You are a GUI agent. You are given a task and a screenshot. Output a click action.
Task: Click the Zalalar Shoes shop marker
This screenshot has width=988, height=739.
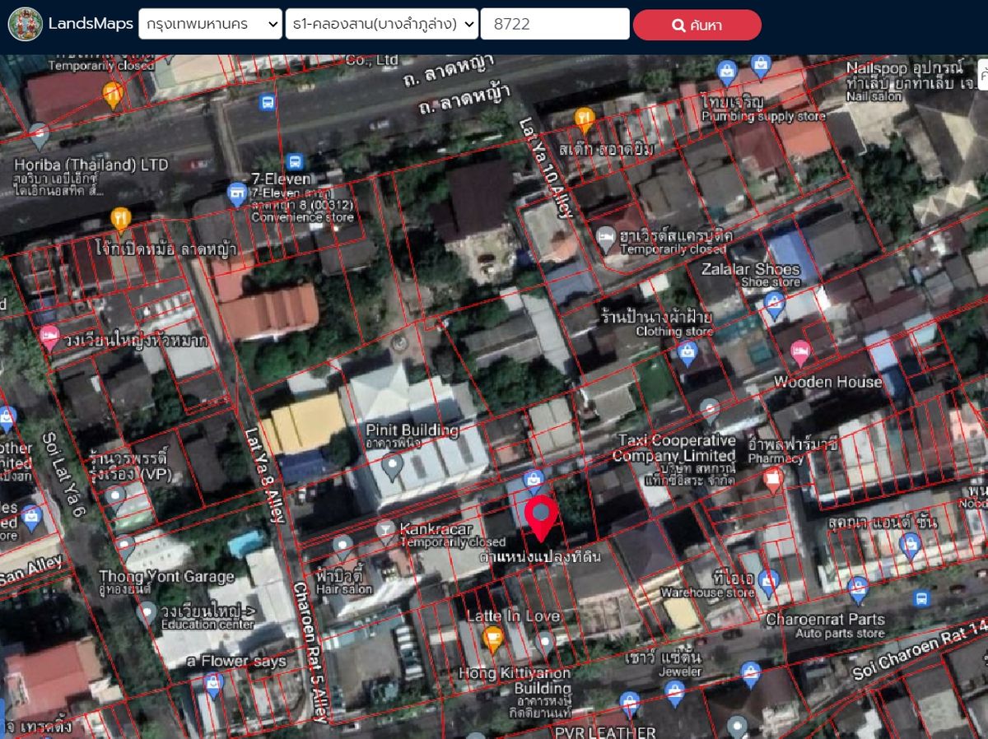(774, 304)
